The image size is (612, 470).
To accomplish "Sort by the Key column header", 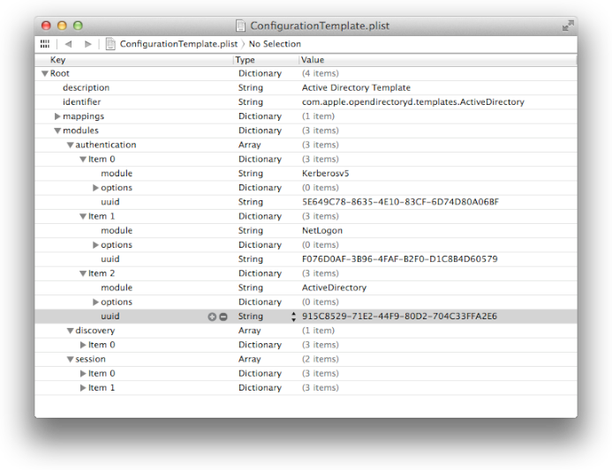I will [x=132, y=59].
